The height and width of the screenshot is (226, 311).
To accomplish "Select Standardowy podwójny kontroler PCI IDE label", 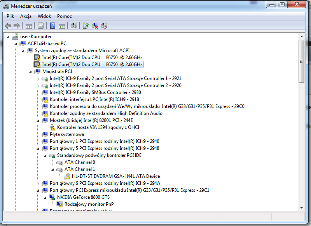I will coord(99,155).
